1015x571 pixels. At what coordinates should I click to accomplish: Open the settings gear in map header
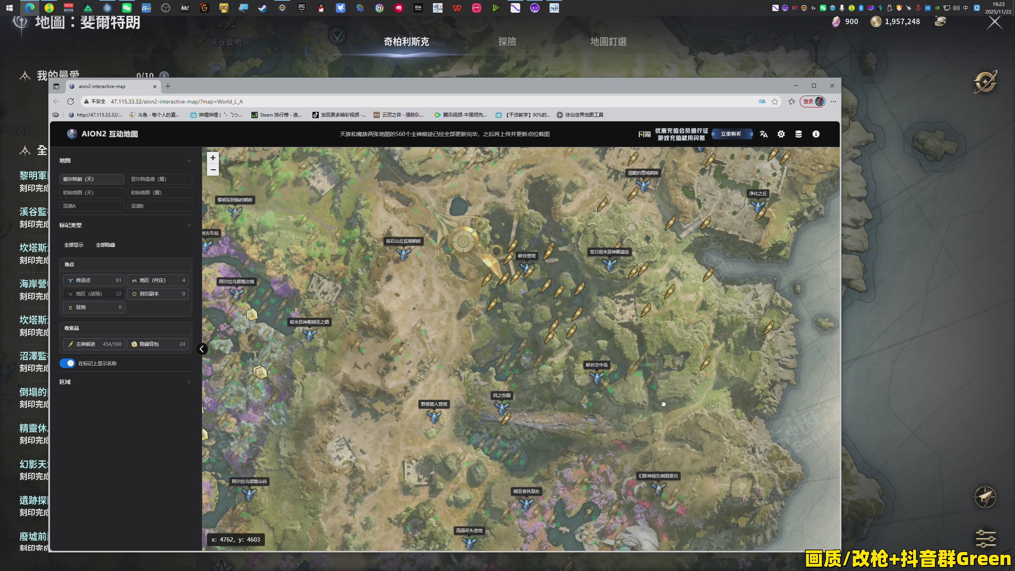(x=781, y=134)
